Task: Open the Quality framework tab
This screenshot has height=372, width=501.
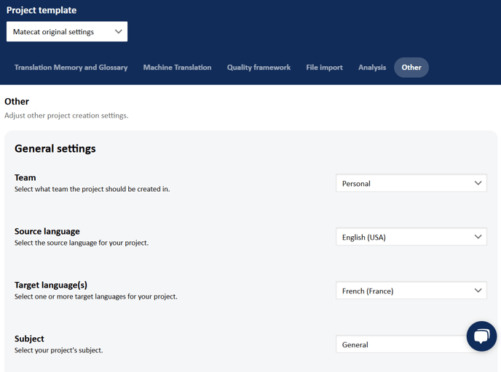Action: point(259,68)
